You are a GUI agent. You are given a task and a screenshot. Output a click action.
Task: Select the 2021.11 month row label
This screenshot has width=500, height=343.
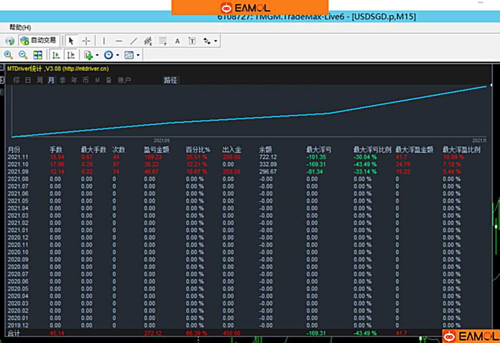click(x=18, y=157)
